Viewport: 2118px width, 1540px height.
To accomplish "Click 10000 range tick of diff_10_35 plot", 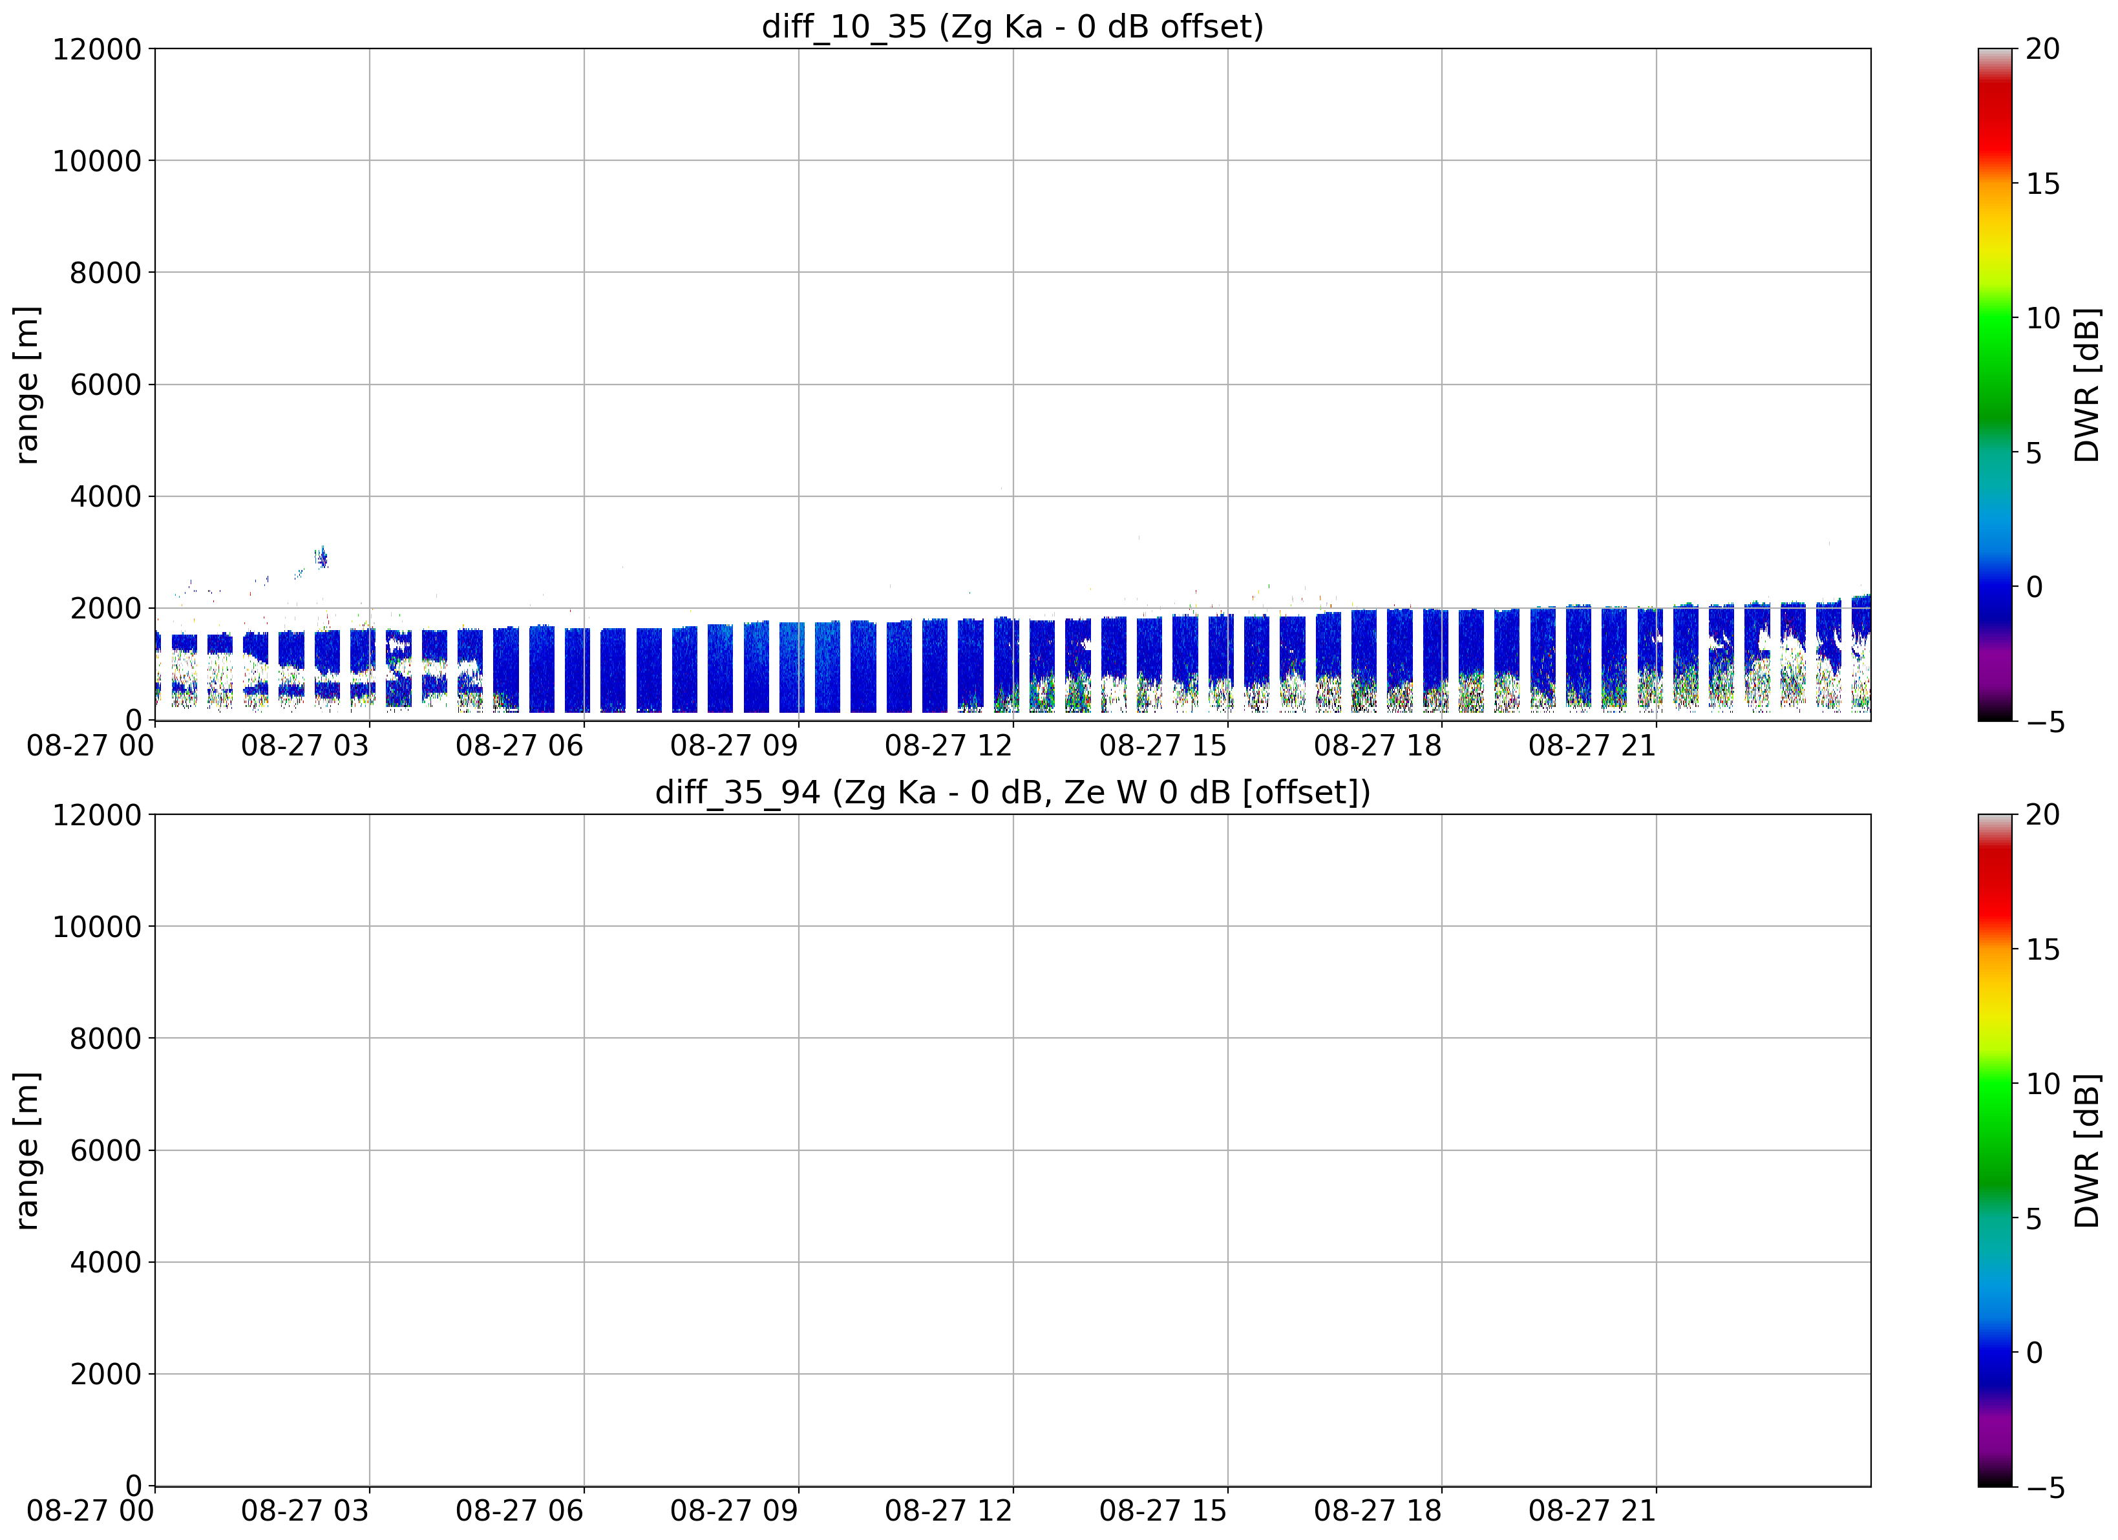I will 97,161.
